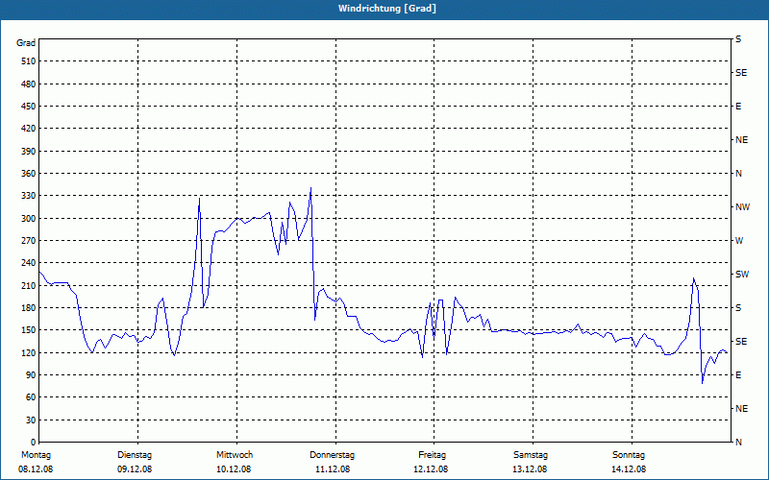Select the 'SE' compass label beside the 480 gridline
769x480 pixels.
pos(741,73)
